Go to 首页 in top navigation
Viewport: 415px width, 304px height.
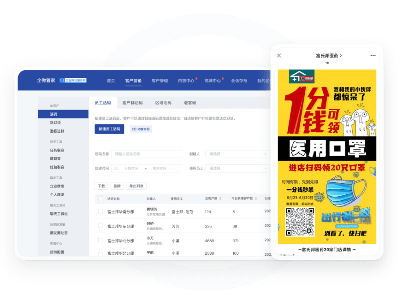coord(111,81)
